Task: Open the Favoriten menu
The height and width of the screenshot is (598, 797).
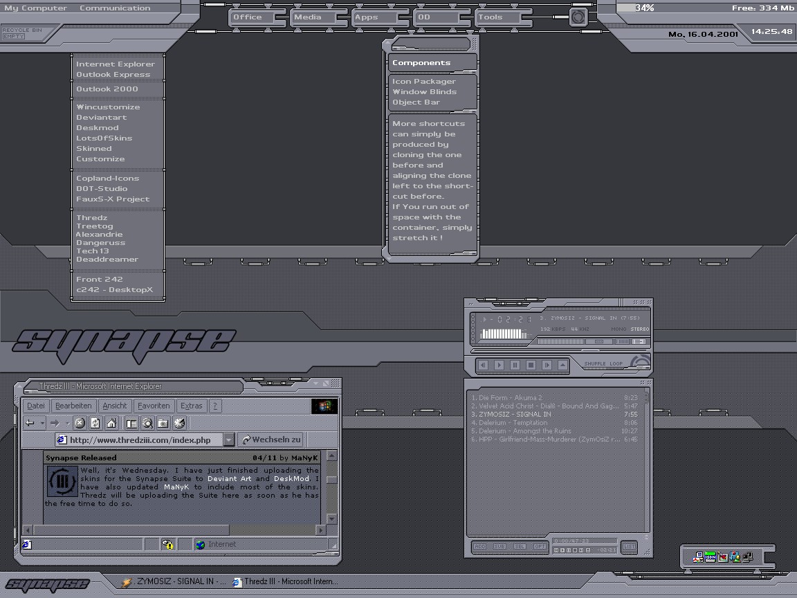Action: [154, 406]
